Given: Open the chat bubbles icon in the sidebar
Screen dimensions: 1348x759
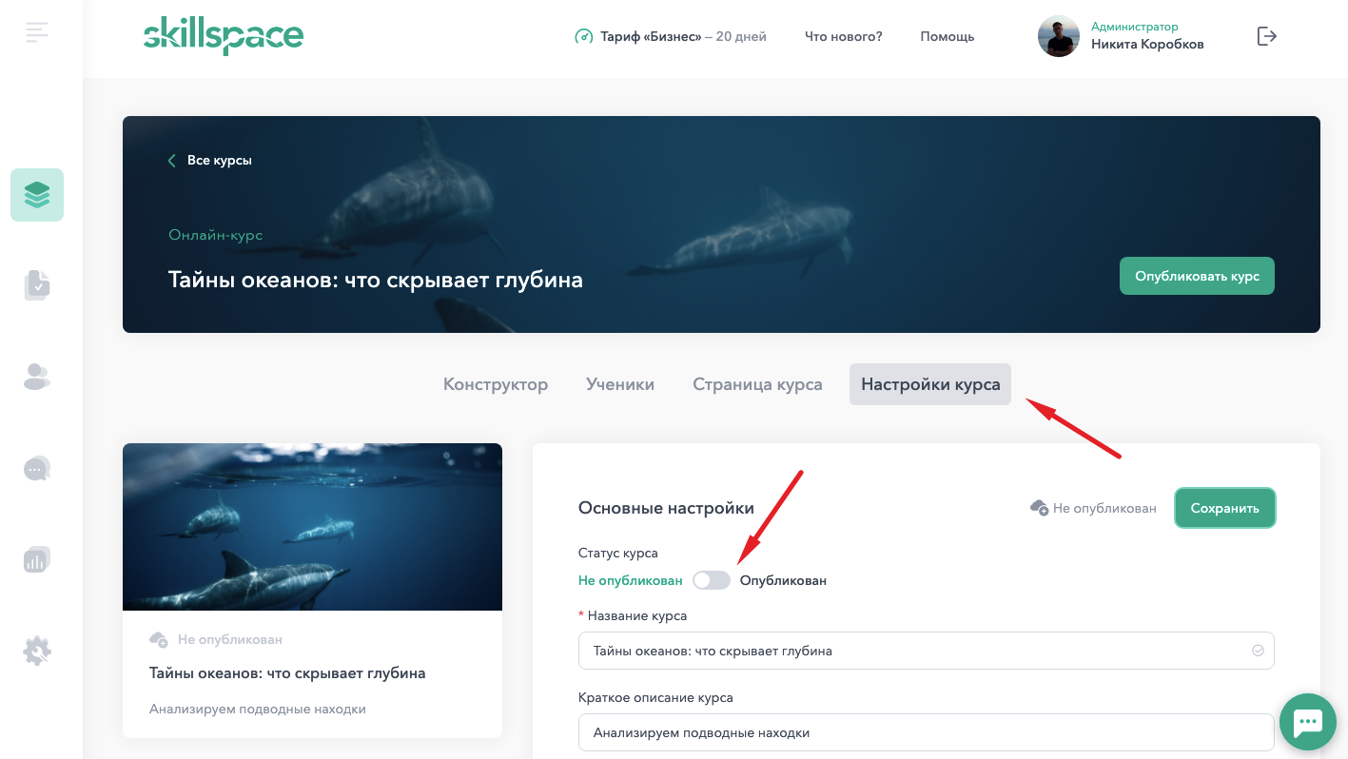Looking at the screenshot, I should (x=37, y=468).
